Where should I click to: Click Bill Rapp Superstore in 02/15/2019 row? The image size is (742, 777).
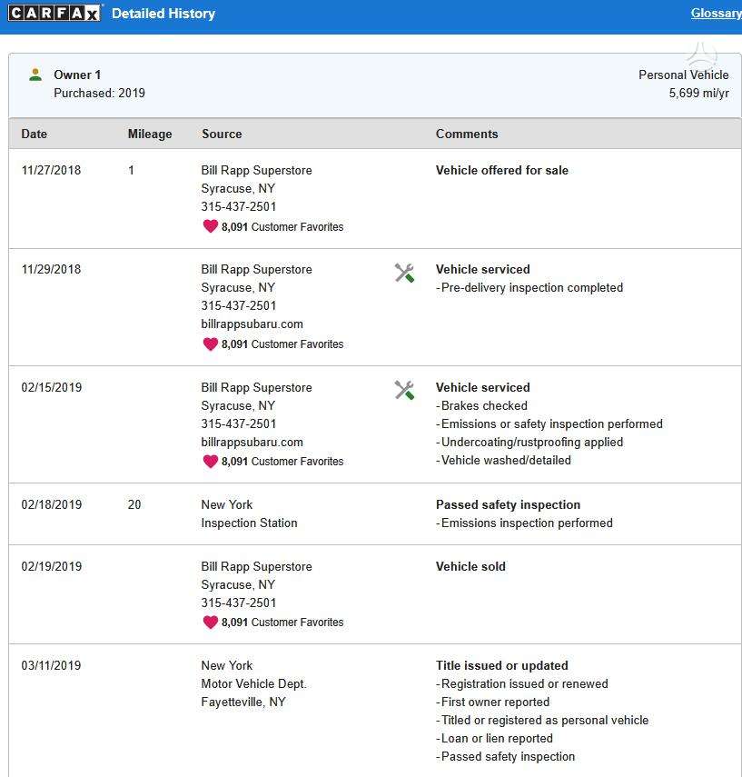point(257,387)
